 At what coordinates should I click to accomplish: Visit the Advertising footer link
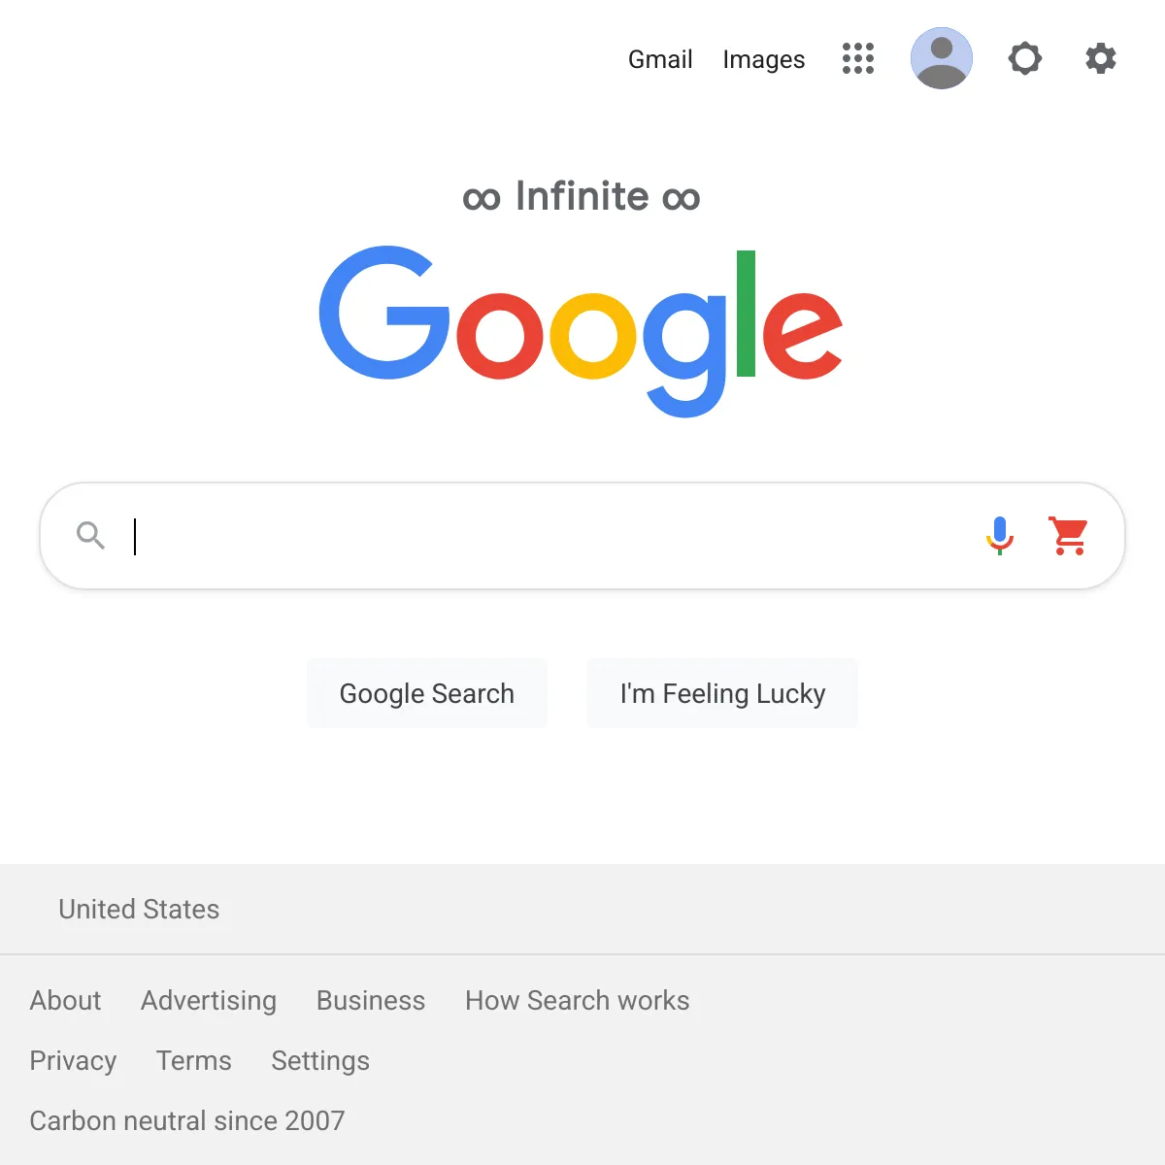209,1000
